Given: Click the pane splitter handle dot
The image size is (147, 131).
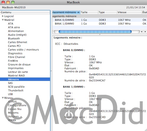Looking at the screenshot, I should pyautogui.click(x=100, y=34).
